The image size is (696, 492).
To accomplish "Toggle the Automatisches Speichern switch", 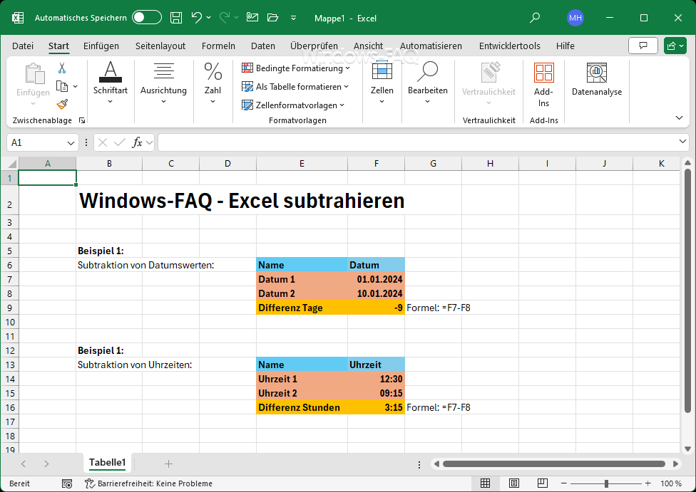I will pos(146,18).
